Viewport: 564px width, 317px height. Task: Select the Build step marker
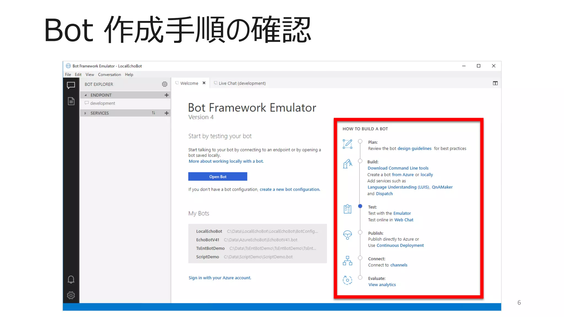click(360, 161)
